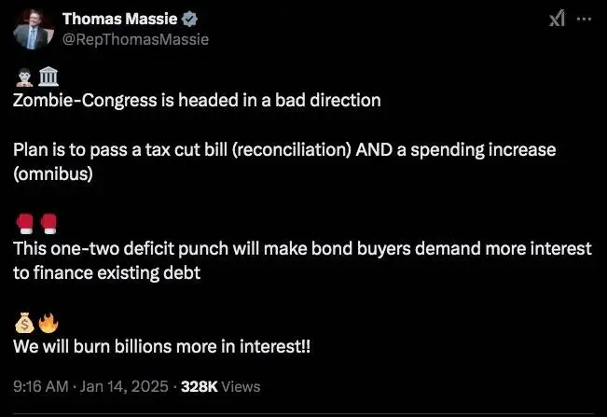Click the word "(omnibus)" in the post
This screenshot has height=417, width=607.
click(53, 174)
